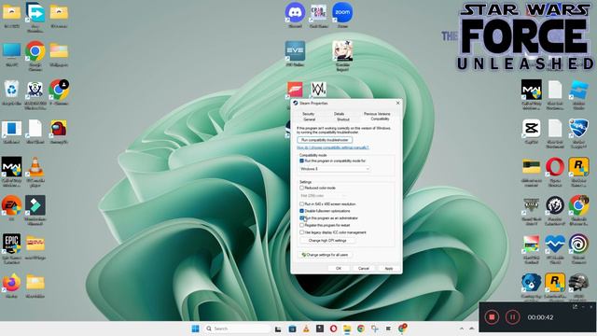This screenshot has width=597, height=336.
Task: Confirm the dialog with OK
Action: click(339, 269)
